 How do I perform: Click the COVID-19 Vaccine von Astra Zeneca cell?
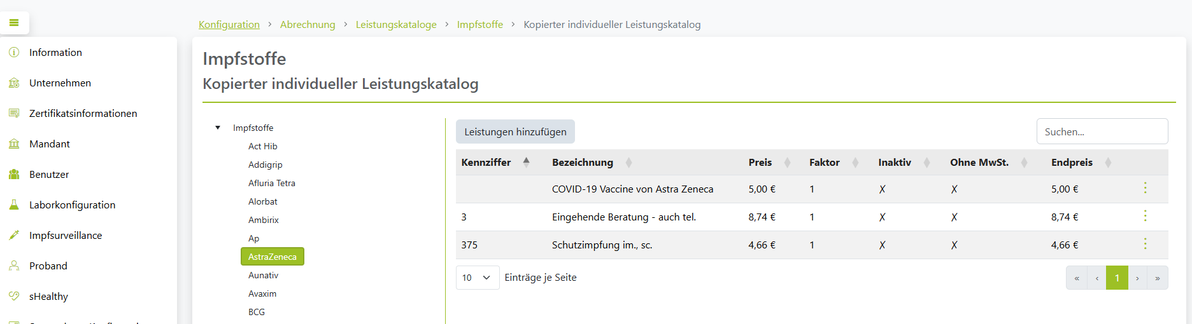632,189
